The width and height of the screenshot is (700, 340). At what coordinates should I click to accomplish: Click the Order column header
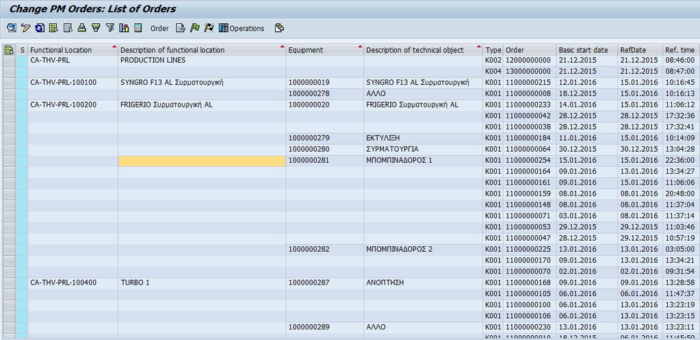click(x=530, y=50)
